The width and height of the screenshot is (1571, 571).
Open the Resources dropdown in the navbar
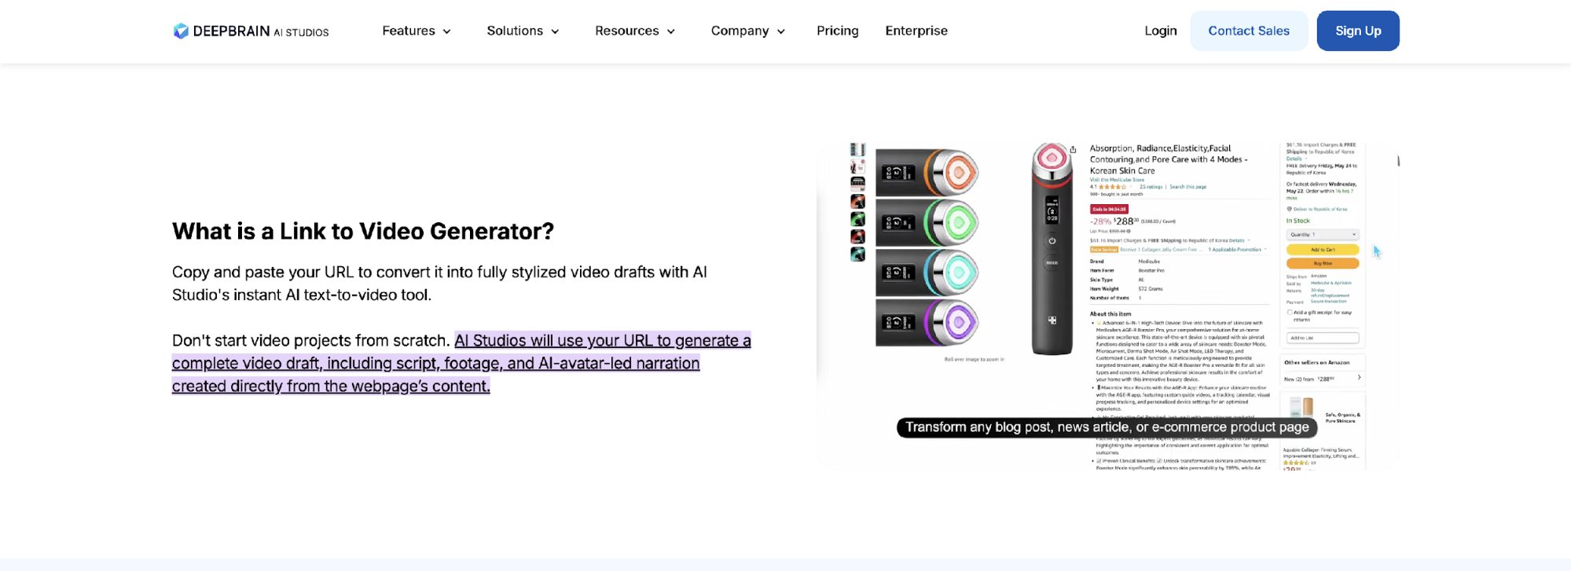click(x=634, y=31)
